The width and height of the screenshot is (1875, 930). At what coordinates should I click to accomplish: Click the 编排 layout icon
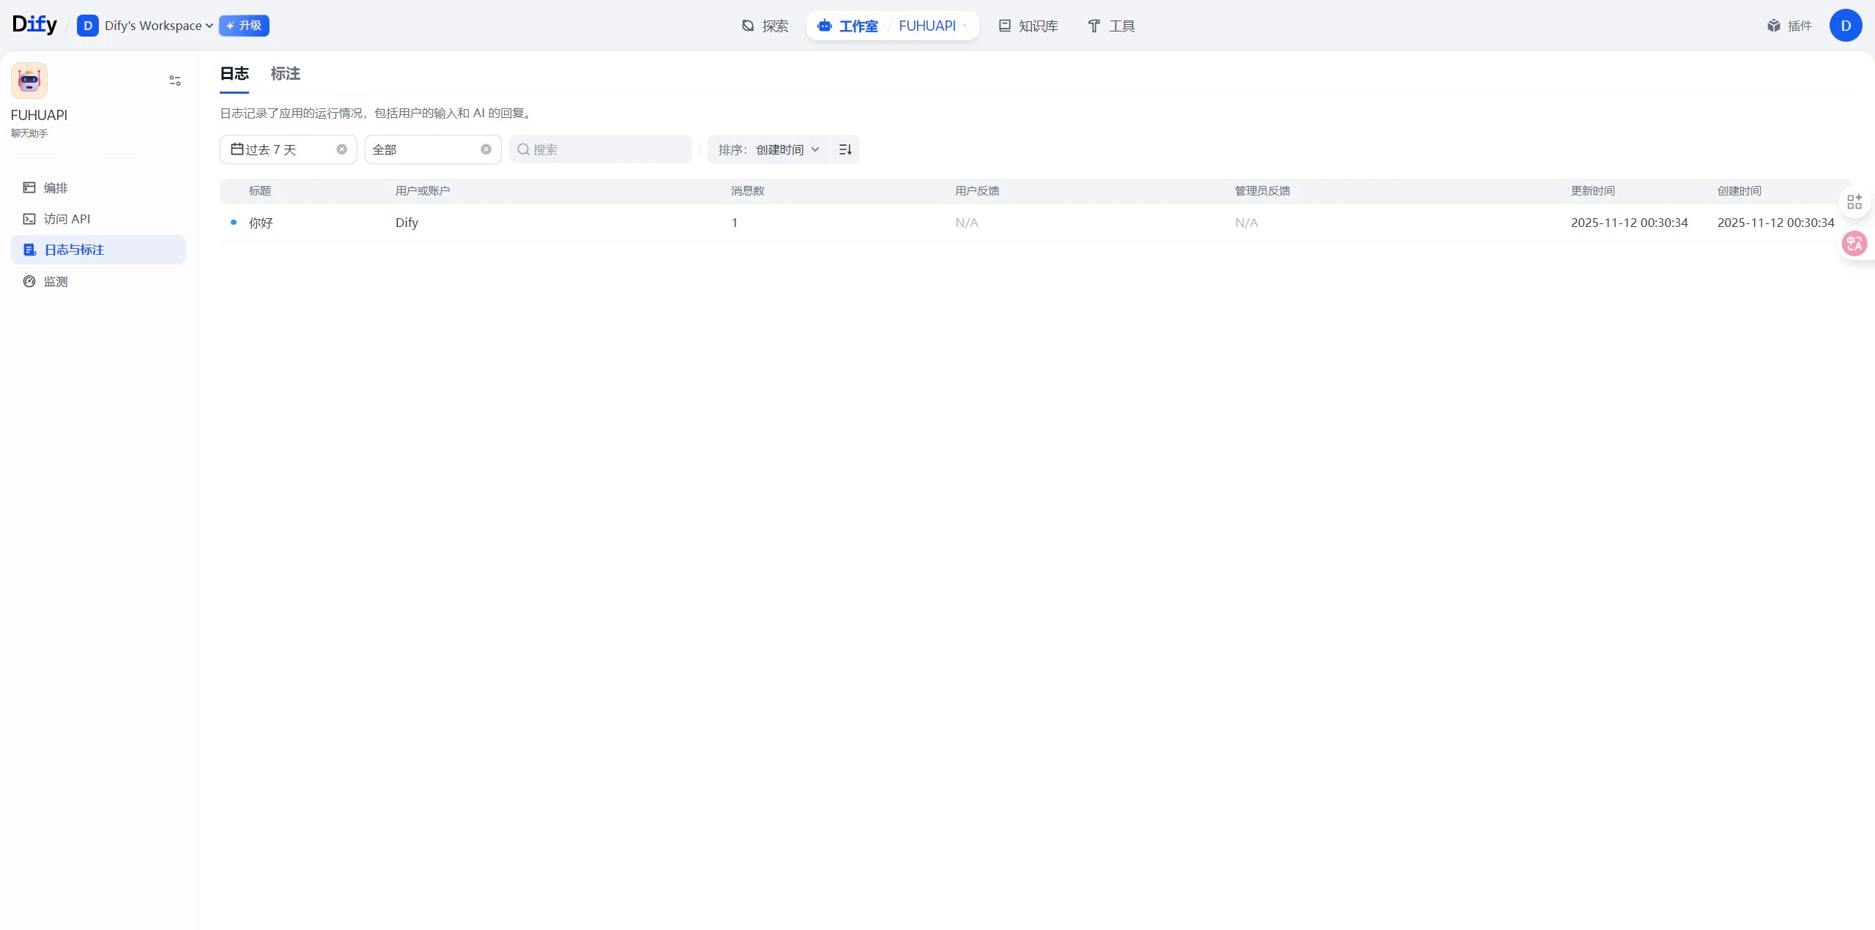coord(29,187)
